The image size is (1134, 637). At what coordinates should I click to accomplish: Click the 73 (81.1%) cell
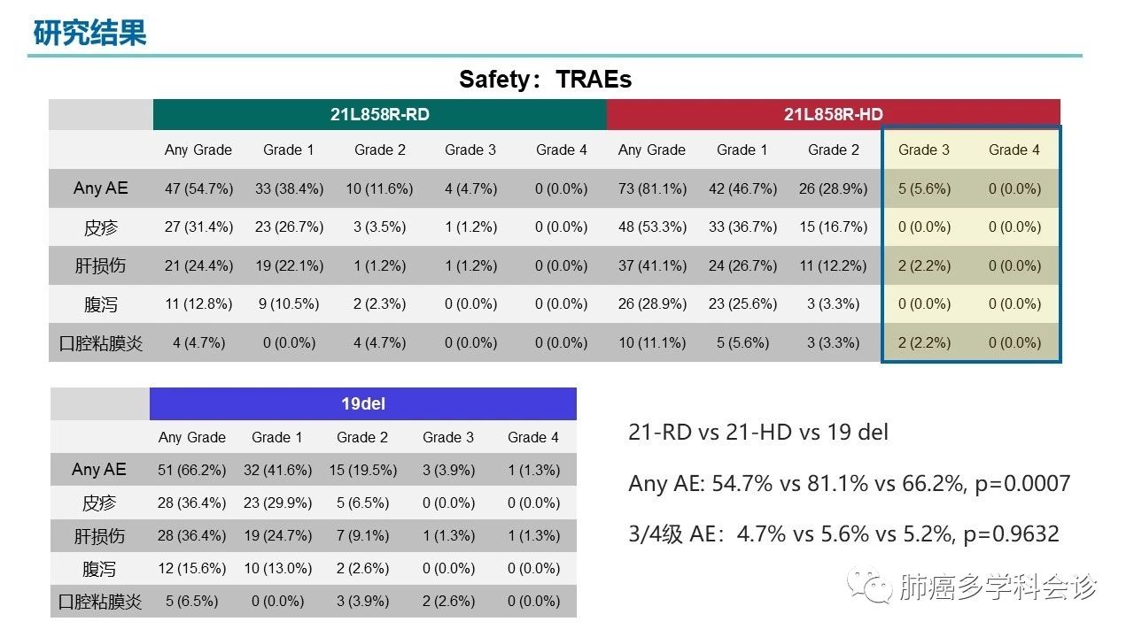coord(652,188)
